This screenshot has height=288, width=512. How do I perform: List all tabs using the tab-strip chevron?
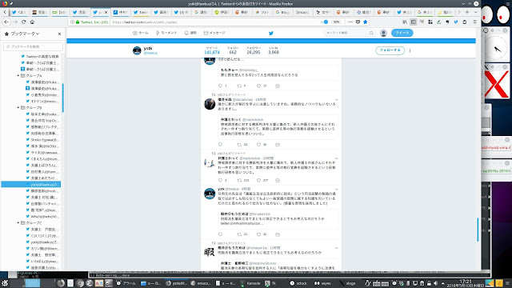coord(475,12)
